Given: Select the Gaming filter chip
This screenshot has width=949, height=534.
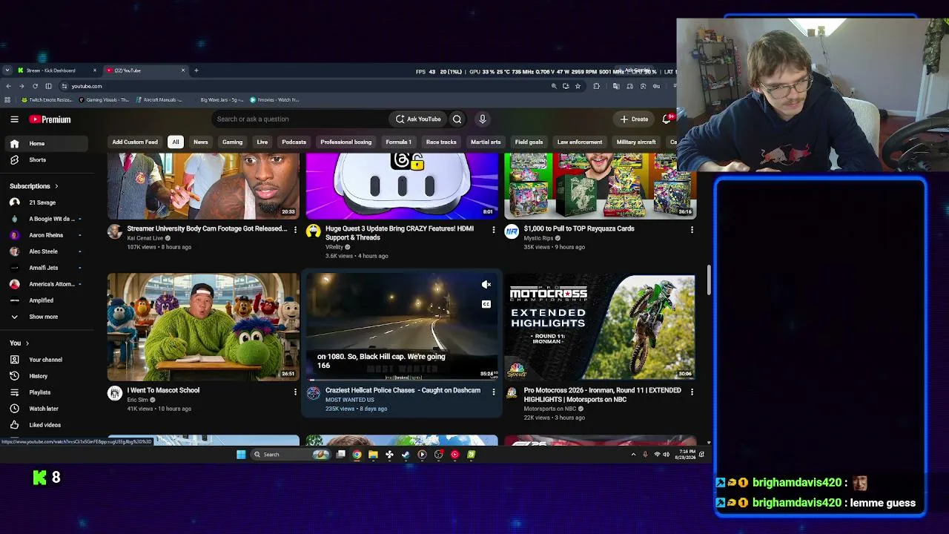Looking at the screenshot, I should click(232, 142).
